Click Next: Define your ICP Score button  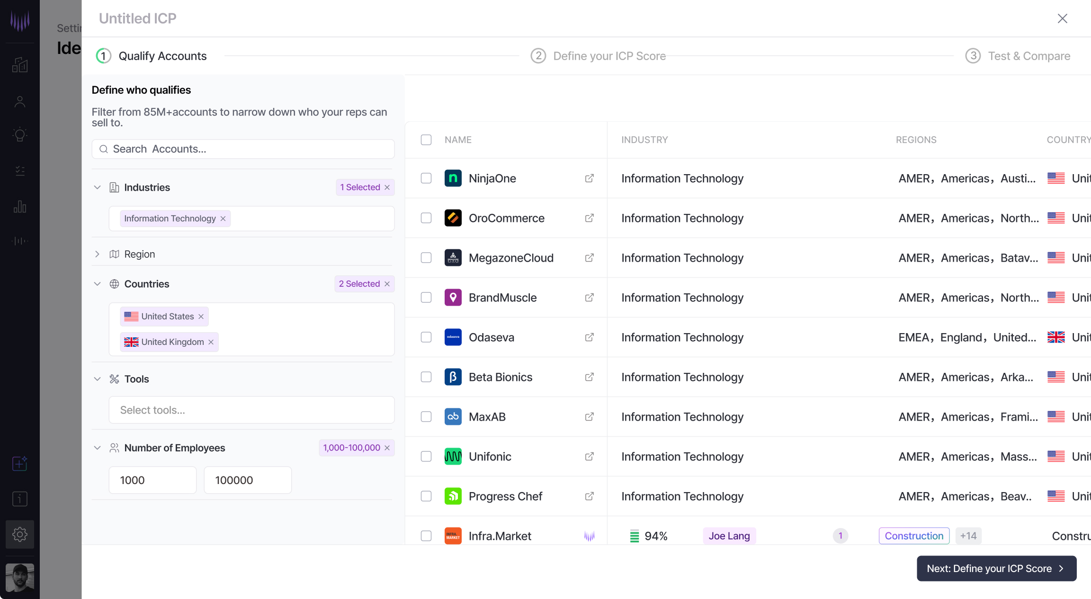996,568
